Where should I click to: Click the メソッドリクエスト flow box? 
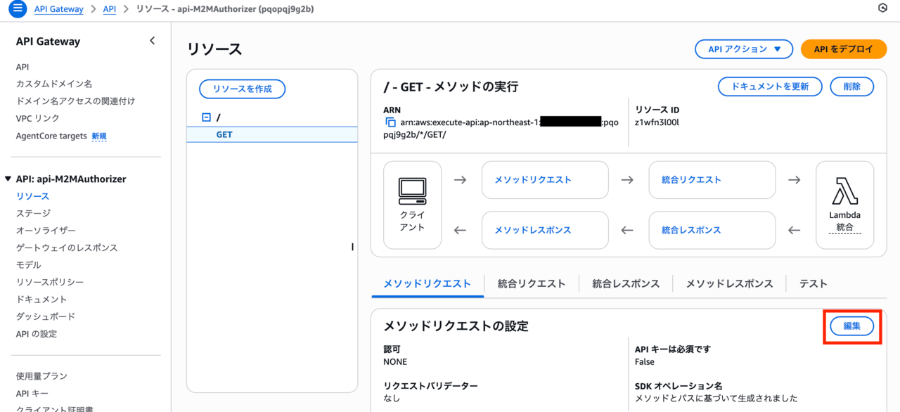coord(544,180)
